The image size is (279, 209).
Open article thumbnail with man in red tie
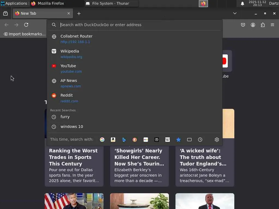[x=205, y=201]
